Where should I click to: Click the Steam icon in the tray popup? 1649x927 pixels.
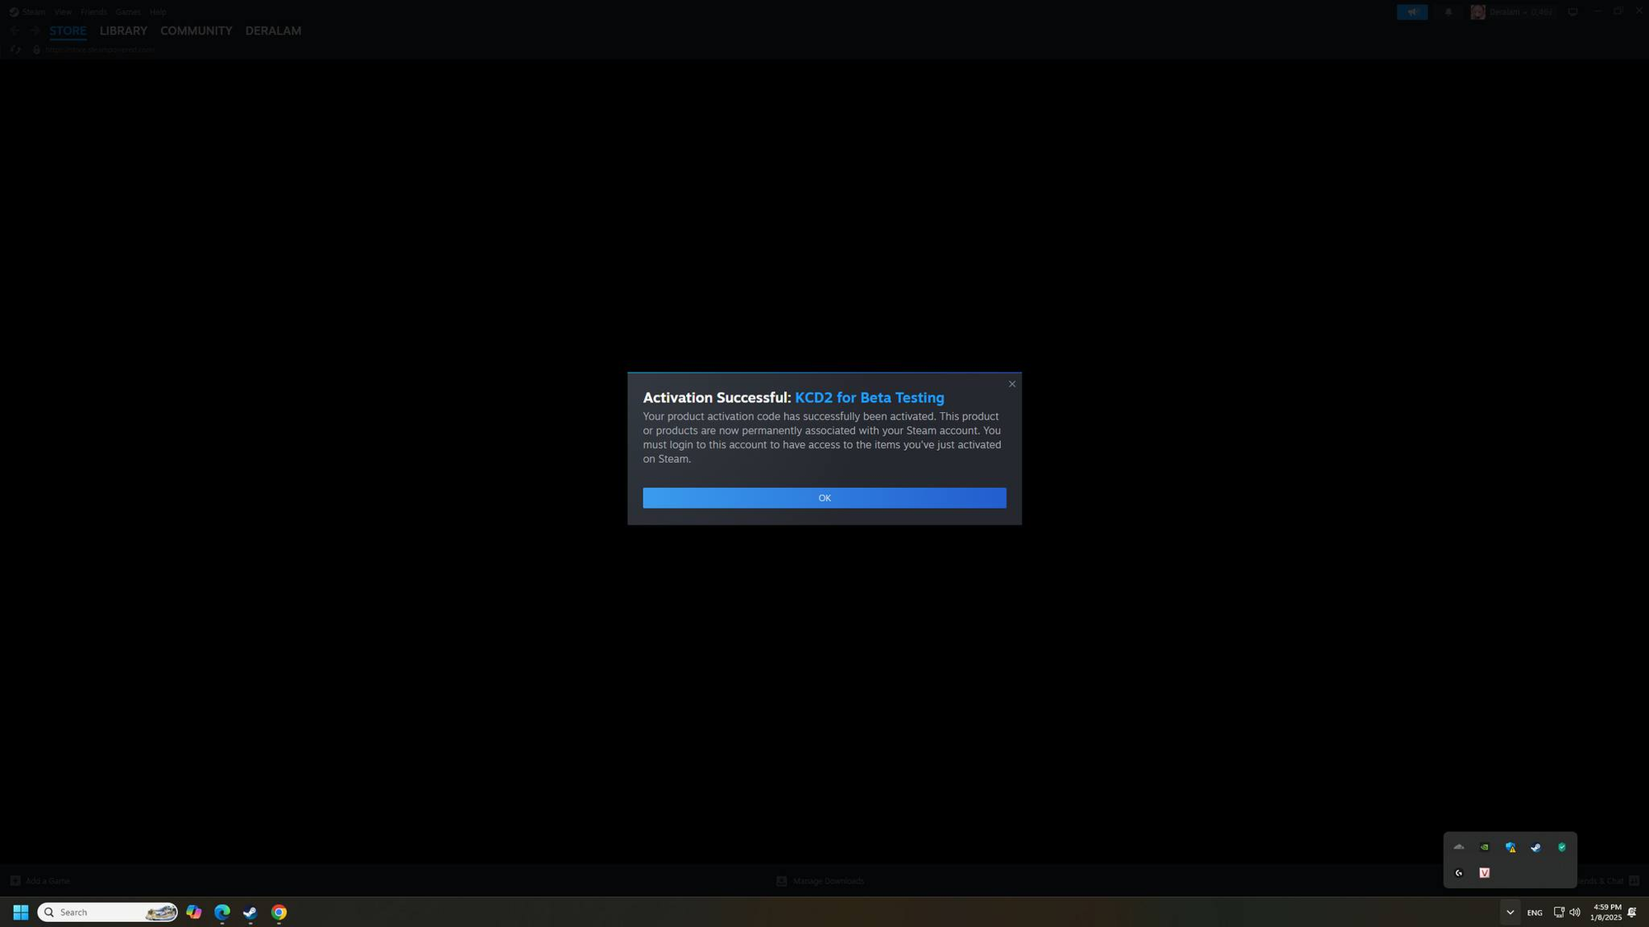[x=1535, y=847]
